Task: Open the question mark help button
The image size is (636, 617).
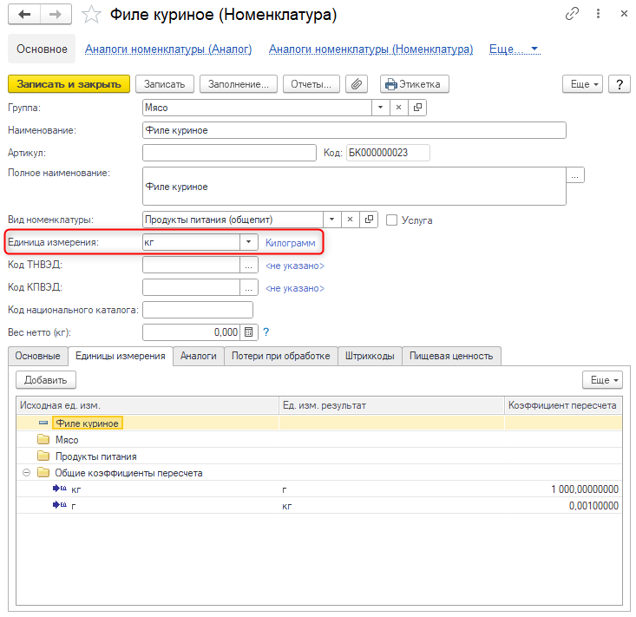Action: pos(619,84)
